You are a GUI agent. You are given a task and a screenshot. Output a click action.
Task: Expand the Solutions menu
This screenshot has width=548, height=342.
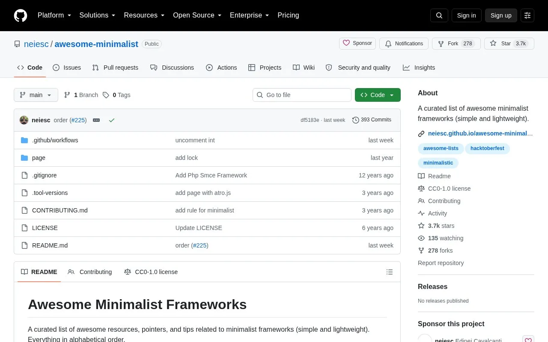pyautogui.click(x=97, y=15)
